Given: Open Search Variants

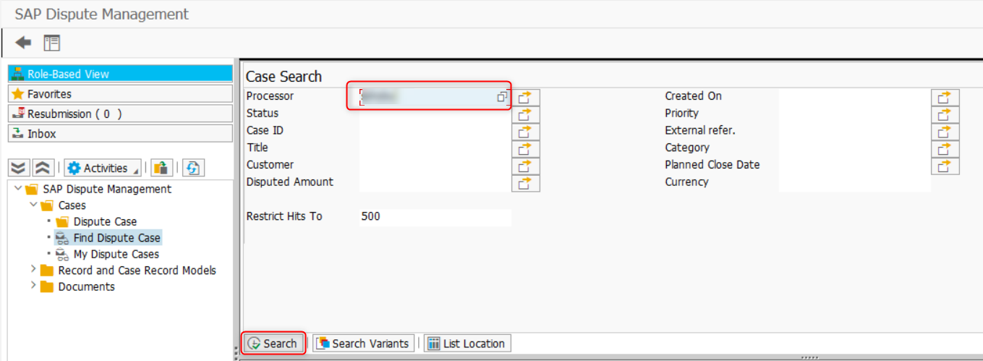Looking at the screenshot, I should pyautogui.click(x=364, y=344).
